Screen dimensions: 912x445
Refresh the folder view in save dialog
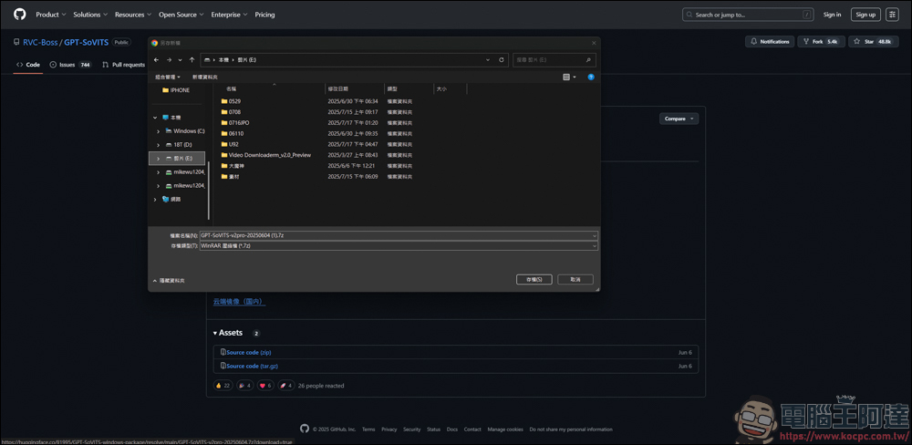(502, 60)
